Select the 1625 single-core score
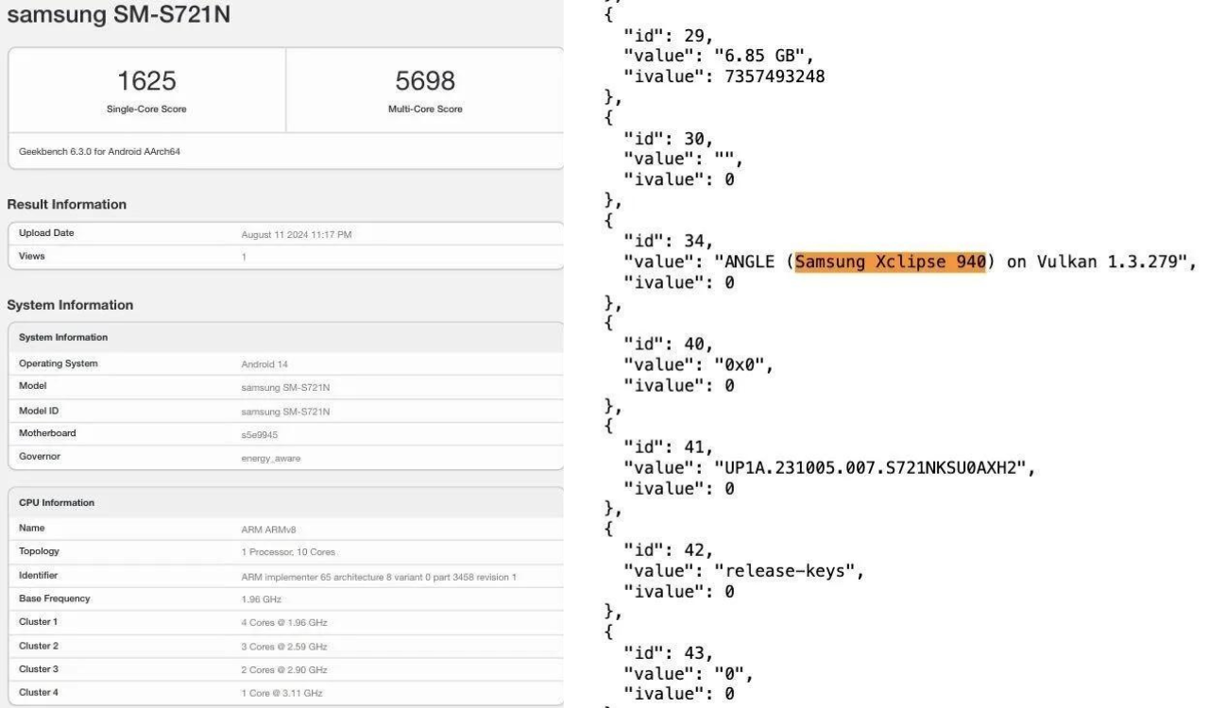Viewport: 1209px width, 708px height. 145,81
